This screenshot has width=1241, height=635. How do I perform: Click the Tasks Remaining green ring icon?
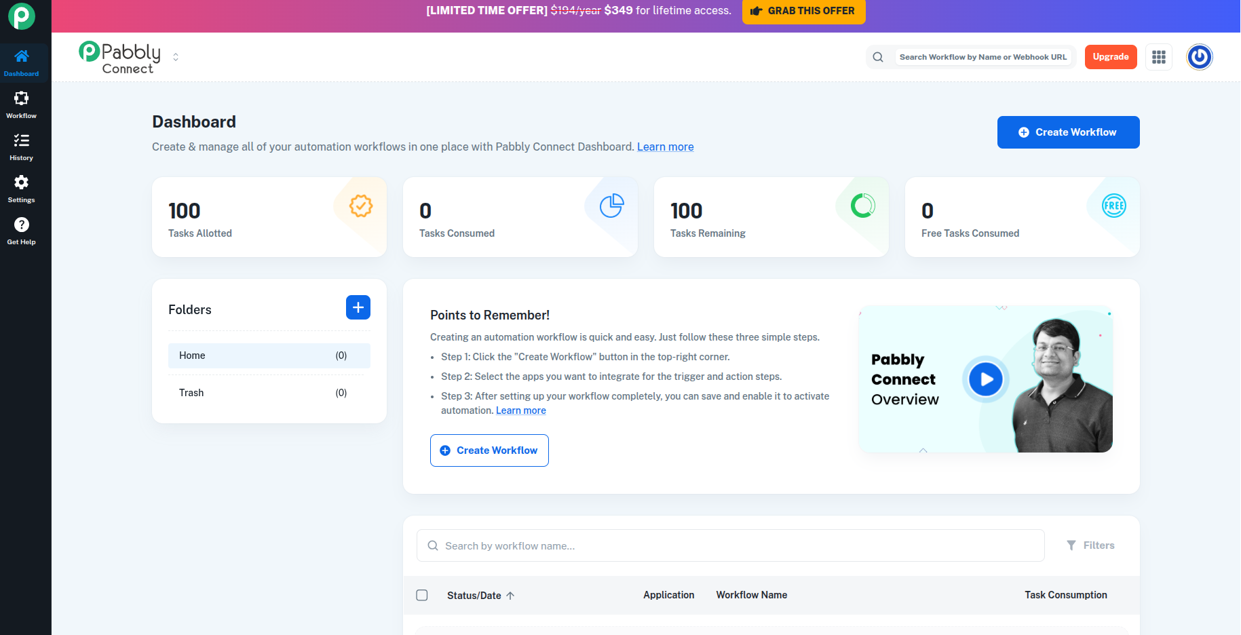[x=863, y=206]
